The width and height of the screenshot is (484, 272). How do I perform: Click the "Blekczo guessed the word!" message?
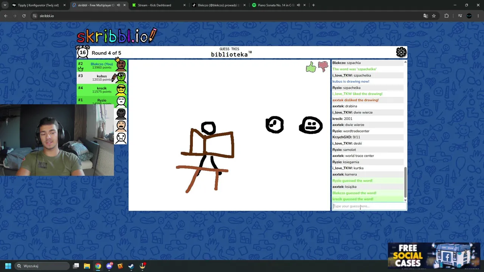tap(354, 193)
